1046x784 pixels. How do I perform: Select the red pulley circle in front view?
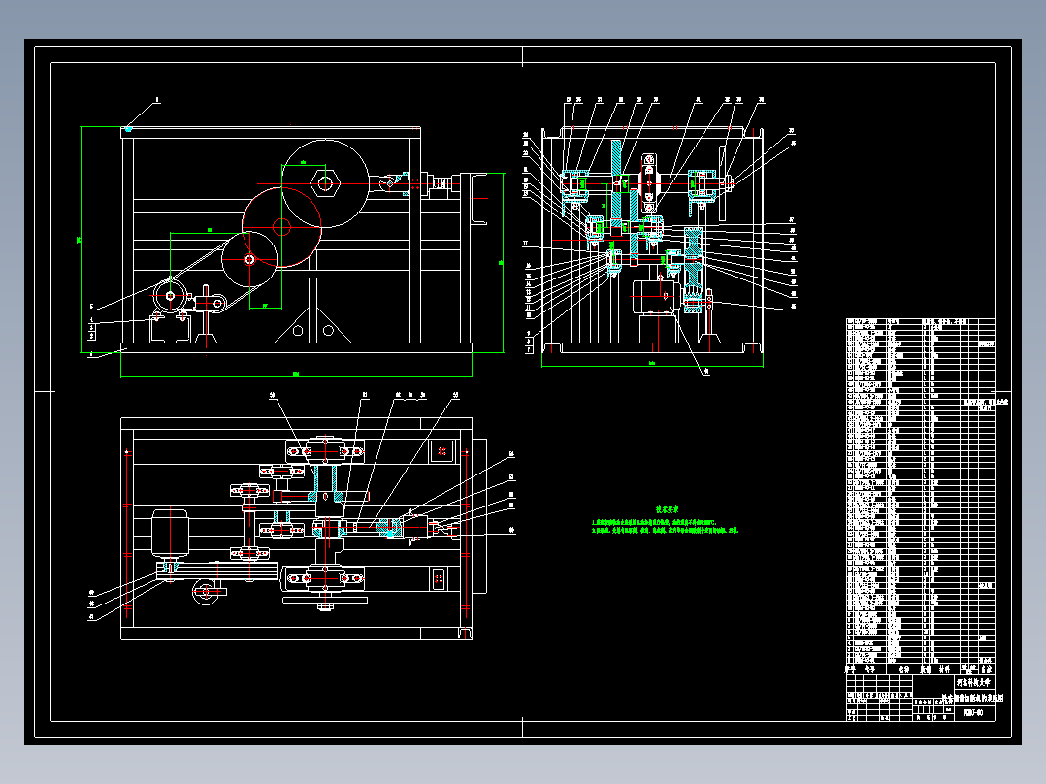click(281, 227)
